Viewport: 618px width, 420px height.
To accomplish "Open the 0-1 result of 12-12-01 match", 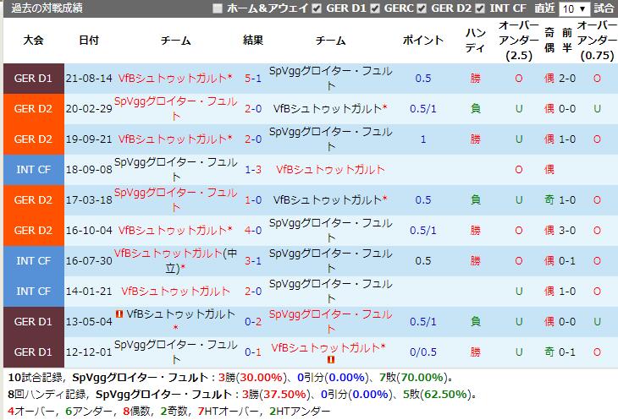I will (x=253, y=352).
